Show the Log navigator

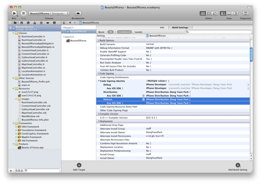(54, 23)
